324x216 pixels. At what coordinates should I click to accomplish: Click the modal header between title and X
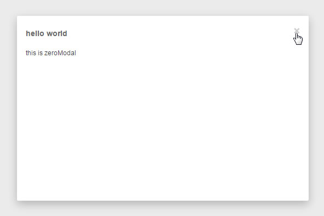click(180, 33)
